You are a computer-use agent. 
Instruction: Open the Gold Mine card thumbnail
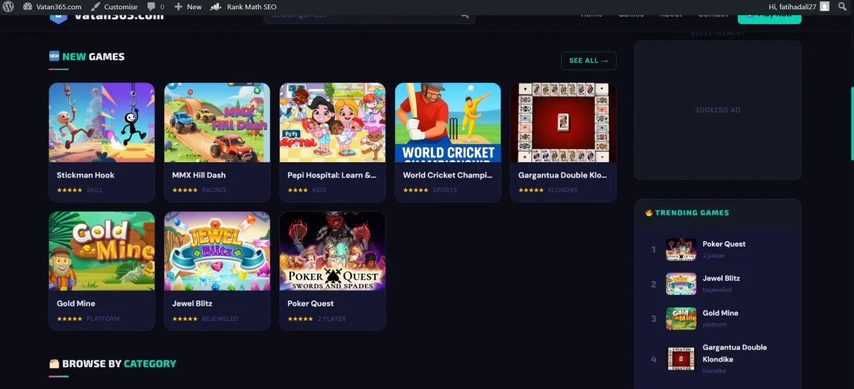(101, 251)
